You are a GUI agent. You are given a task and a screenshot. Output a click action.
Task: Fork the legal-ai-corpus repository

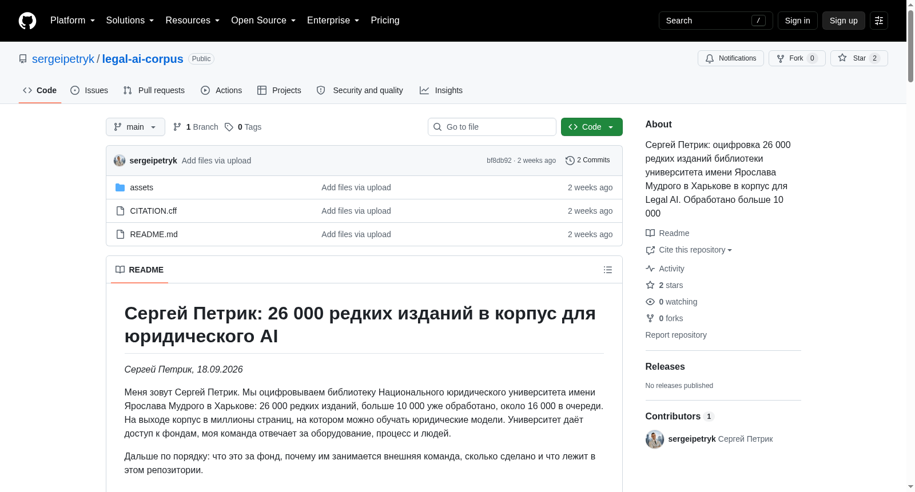[x=797, y=58]
